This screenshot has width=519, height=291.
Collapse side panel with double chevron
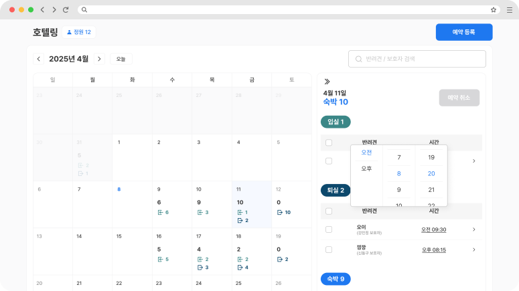pyautogui.click(x=327, y=82)
